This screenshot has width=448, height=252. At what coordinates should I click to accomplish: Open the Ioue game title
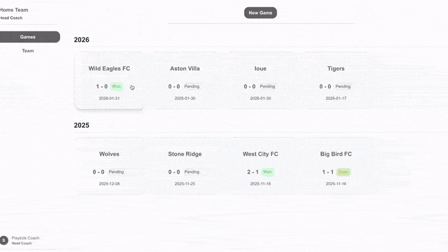(260, 69)
